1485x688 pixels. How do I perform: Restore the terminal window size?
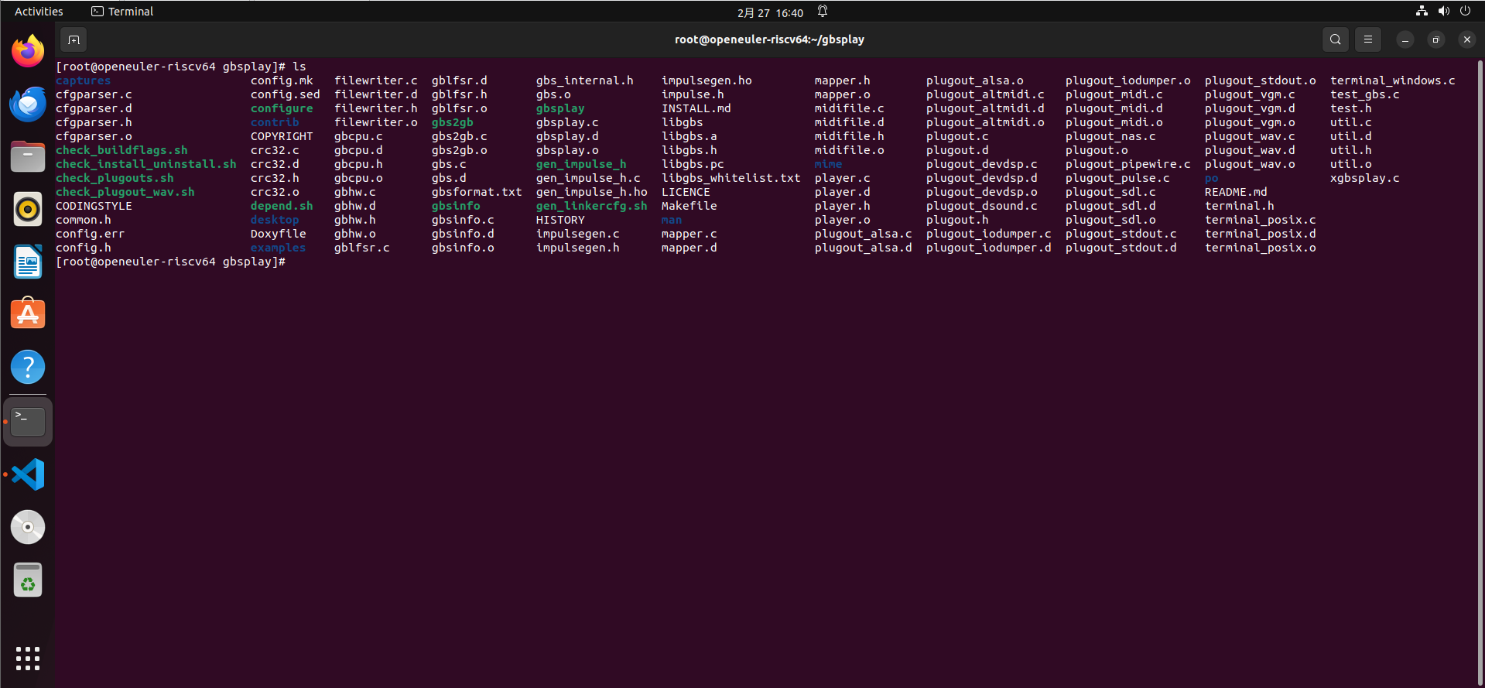[x=1435, y=39]
